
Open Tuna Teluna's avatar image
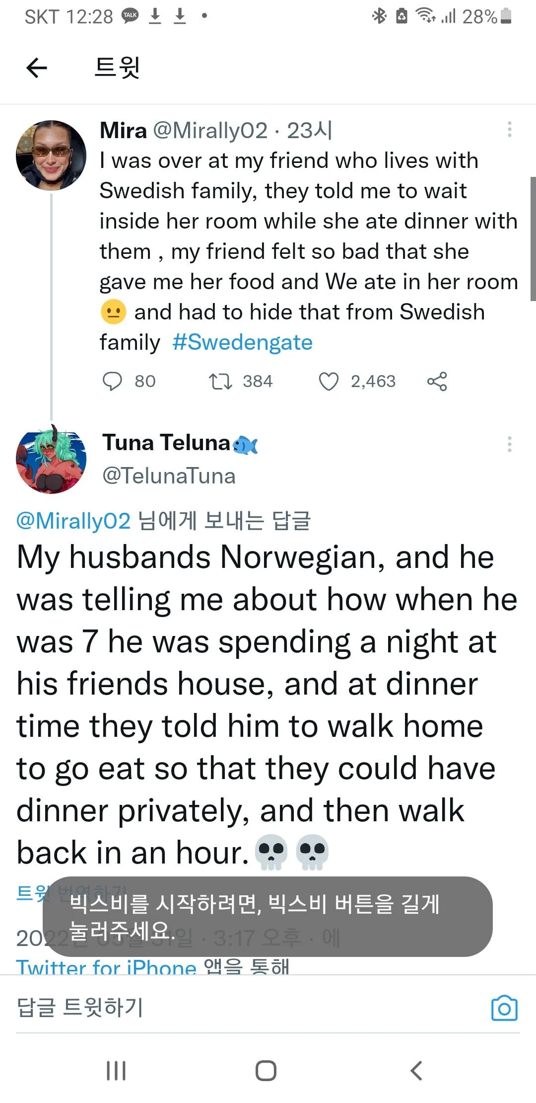point(51,459)
